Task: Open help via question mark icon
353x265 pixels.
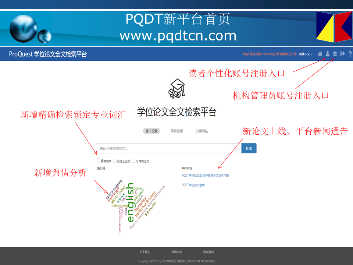Action: [x=350, y=54]
